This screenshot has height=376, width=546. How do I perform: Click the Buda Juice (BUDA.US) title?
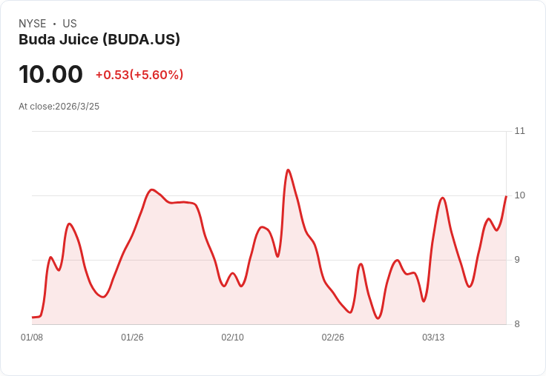(99, 40)
